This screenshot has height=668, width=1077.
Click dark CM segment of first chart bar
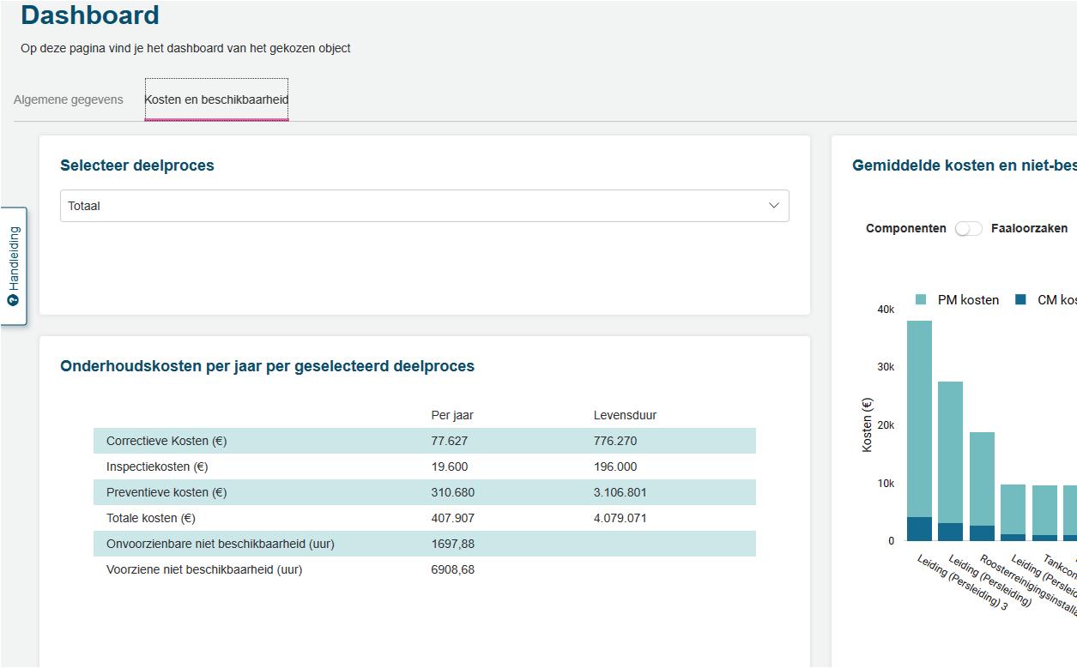click(x=919, y=529)
